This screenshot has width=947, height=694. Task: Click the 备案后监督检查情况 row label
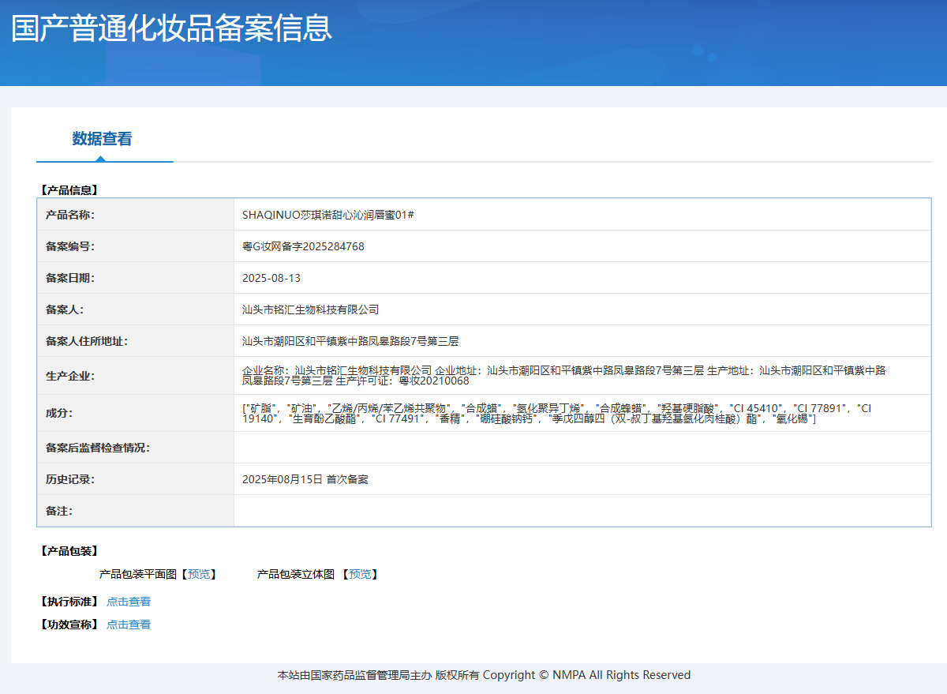coord(98,448)
